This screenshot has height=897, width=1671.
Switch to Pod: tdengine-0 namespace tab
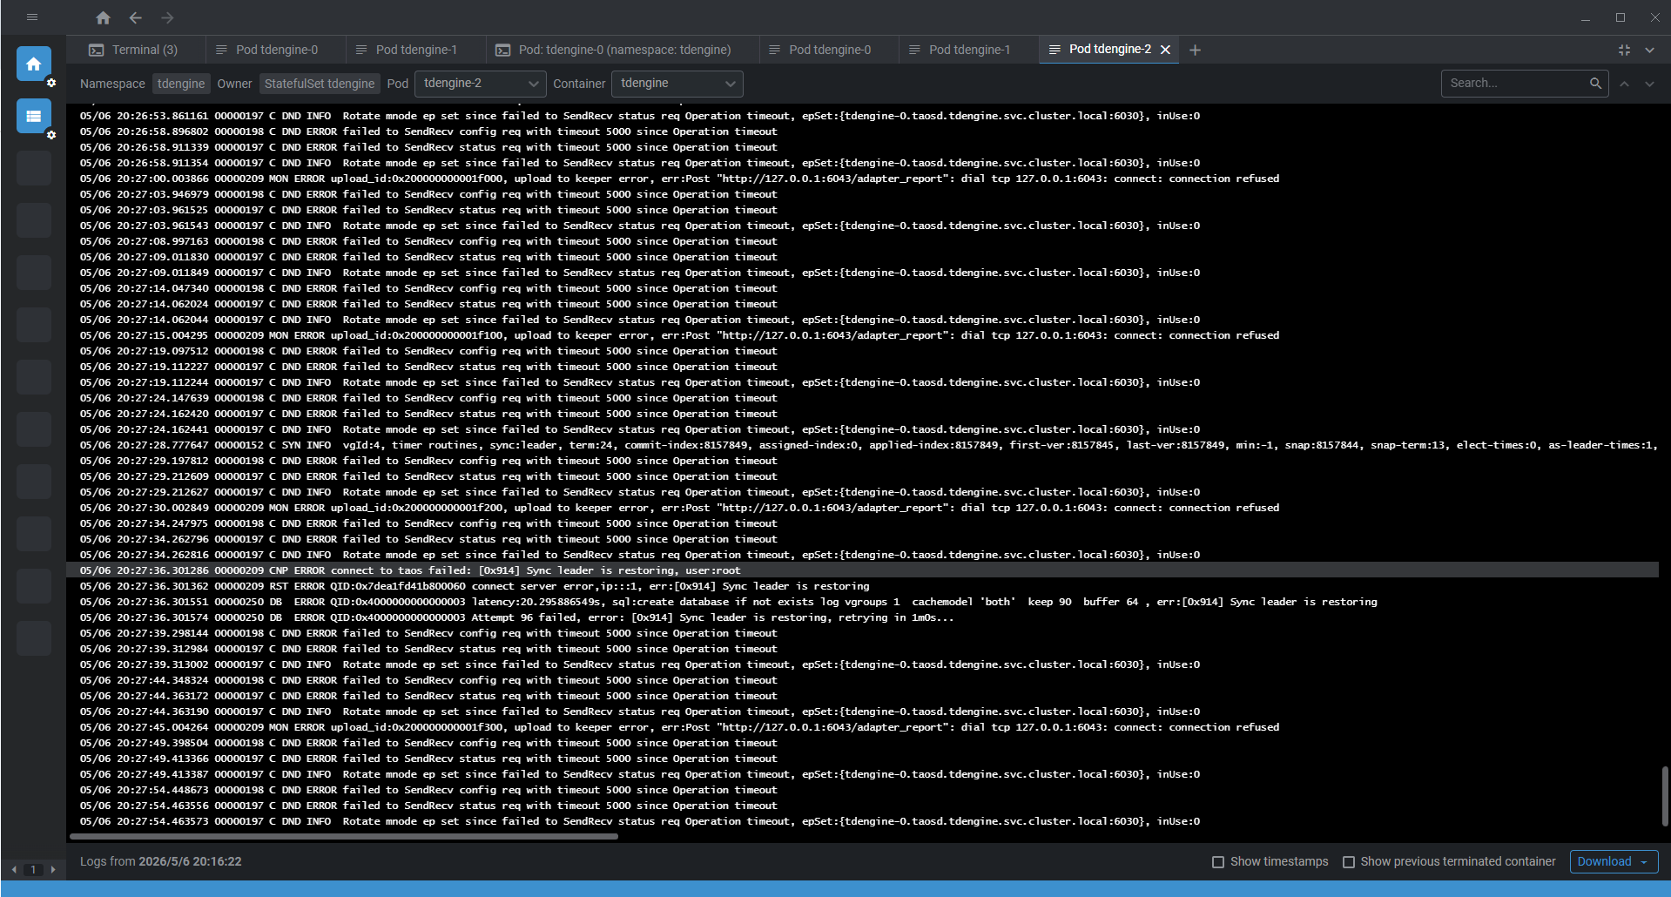click(615, 50)
